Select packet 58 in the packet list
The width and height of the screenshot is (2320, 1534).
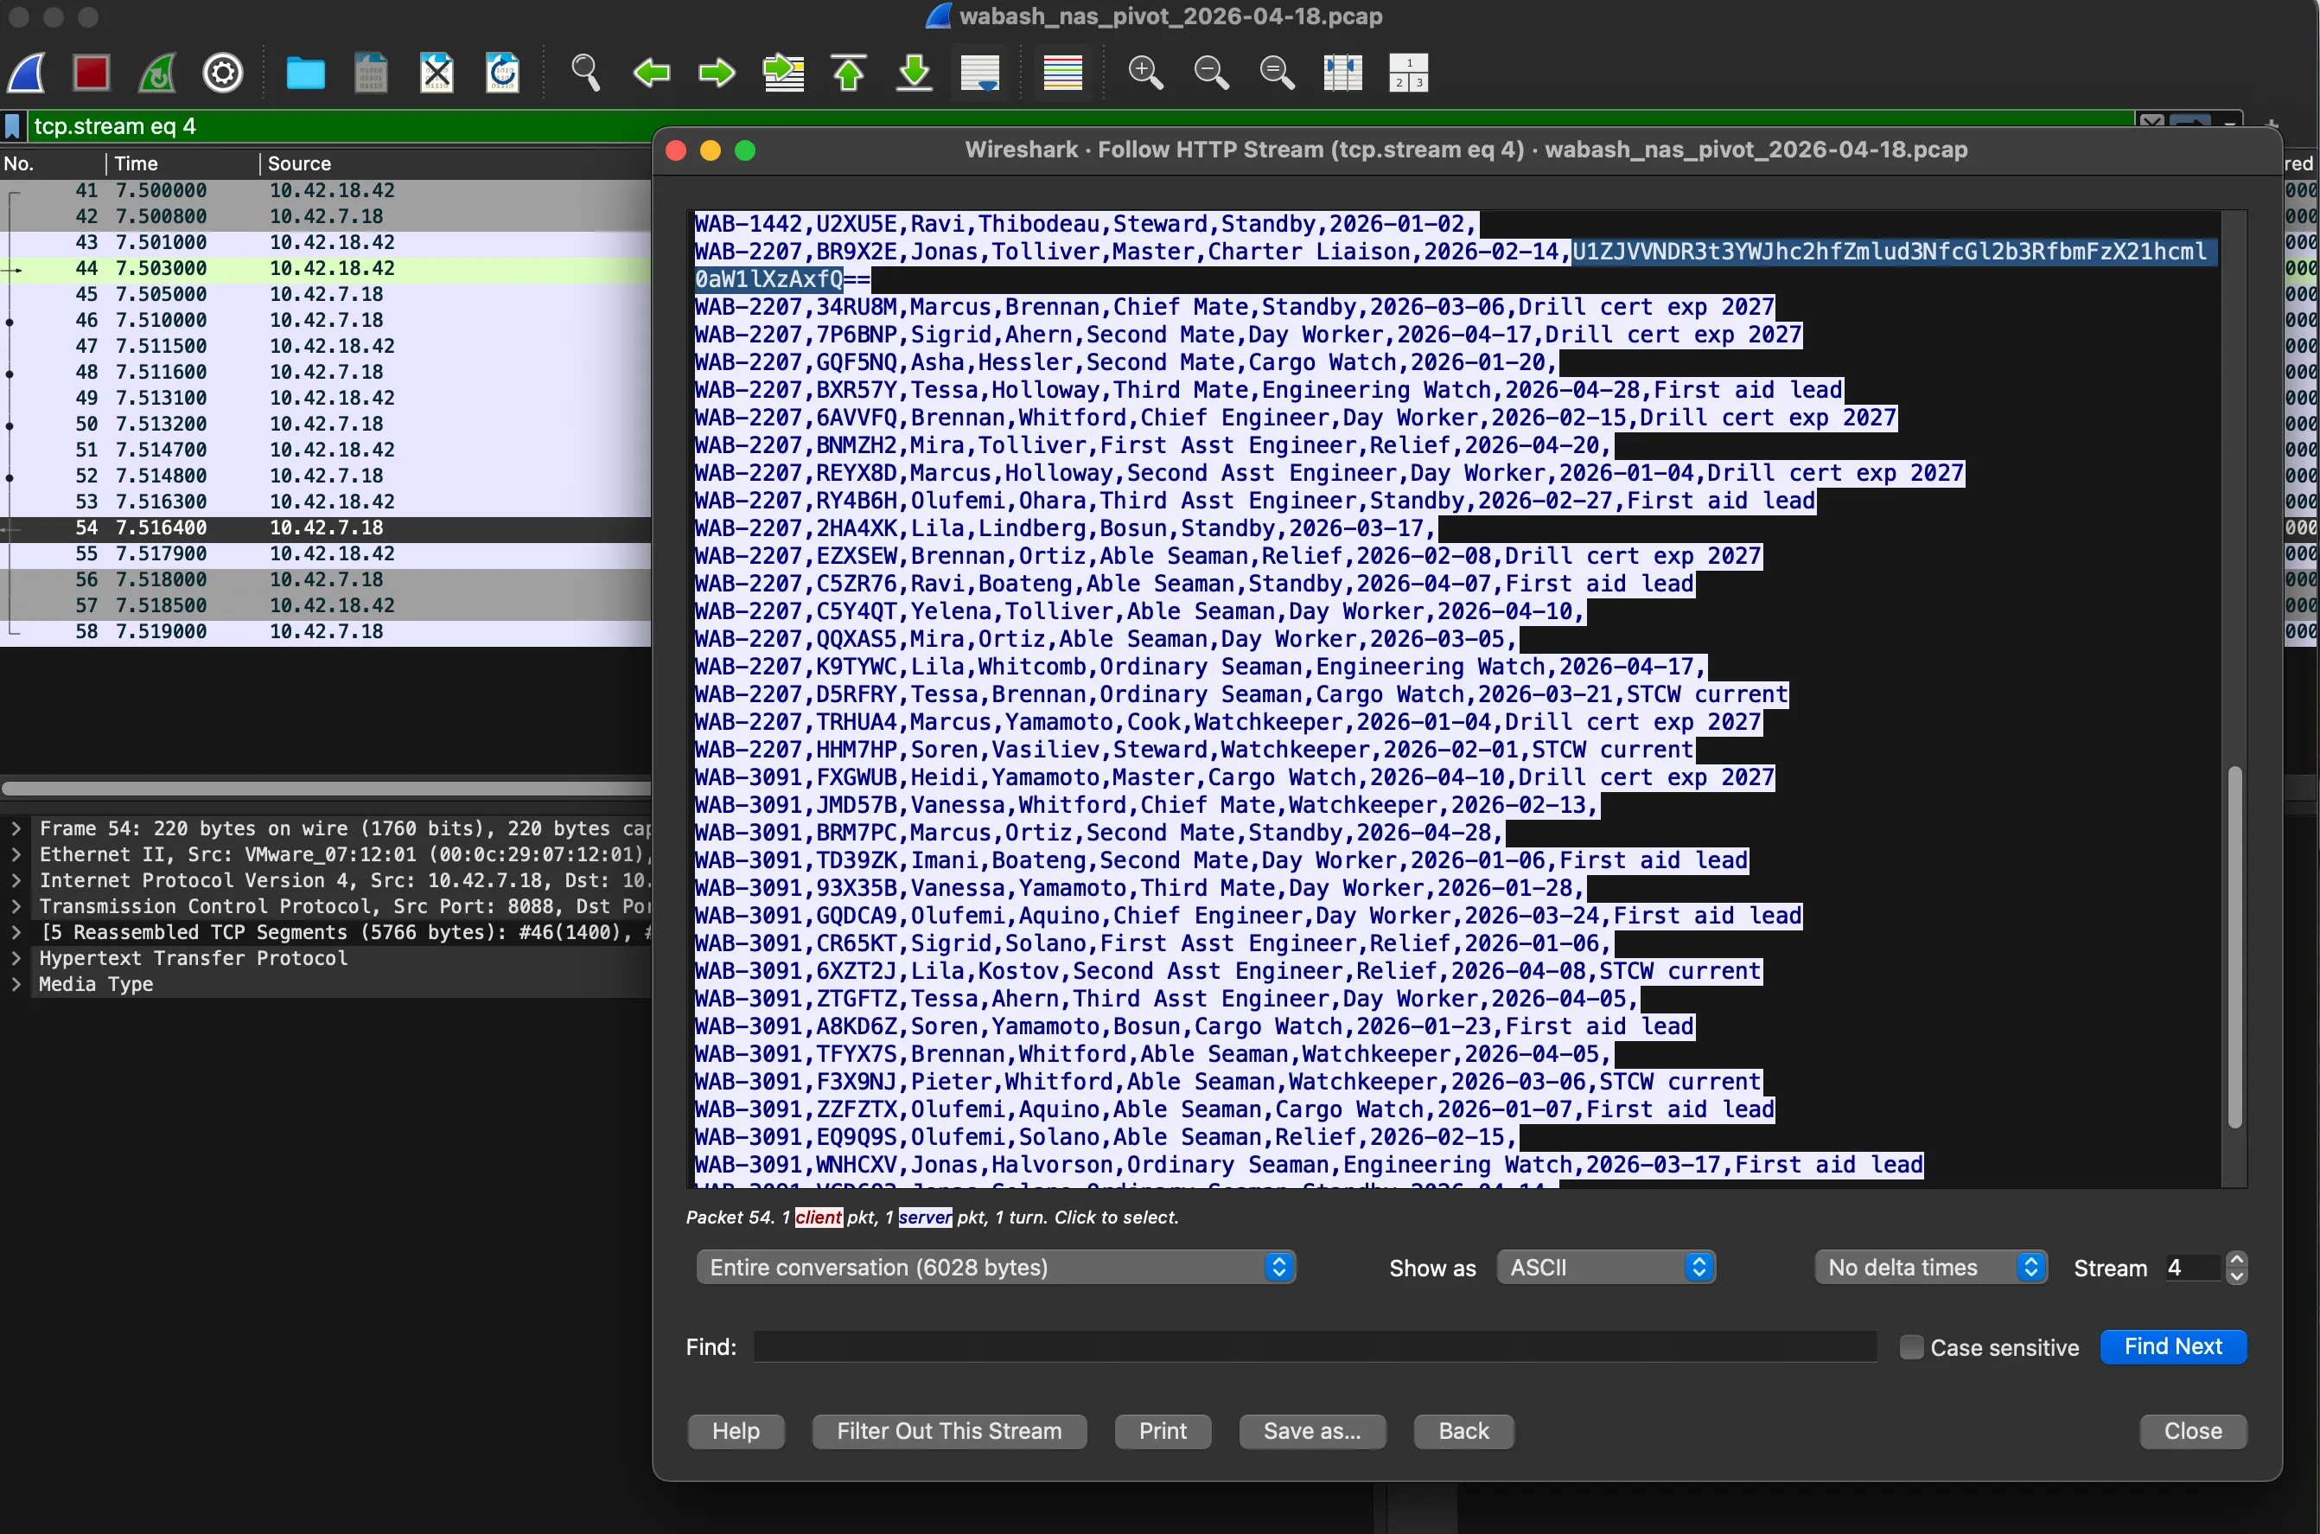[326, 631]
